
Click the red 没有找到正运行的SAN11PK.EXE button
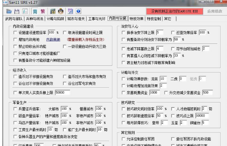tap(175, 11)
